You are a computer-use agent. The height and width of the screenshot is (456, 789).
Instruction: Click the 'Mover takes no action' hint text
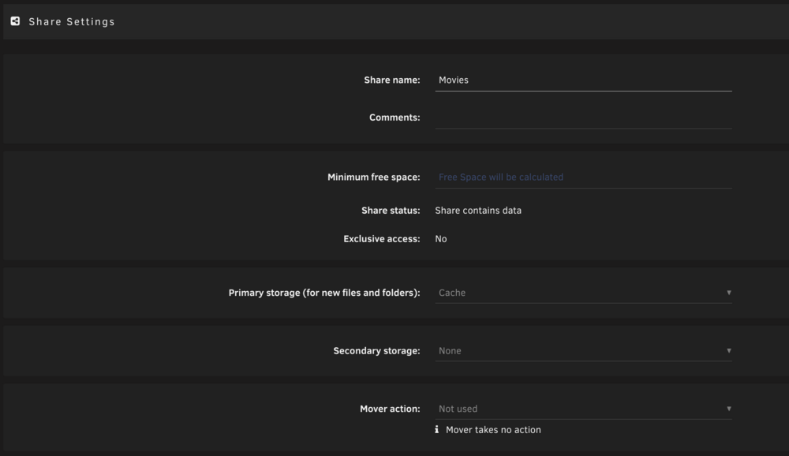pyautogui.click(x=493, y=430)
